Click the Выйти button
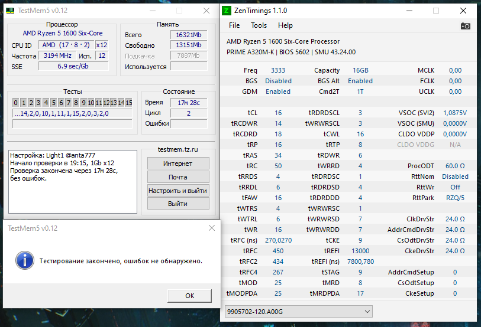The image size is (481, 327). tap(178, 204)
